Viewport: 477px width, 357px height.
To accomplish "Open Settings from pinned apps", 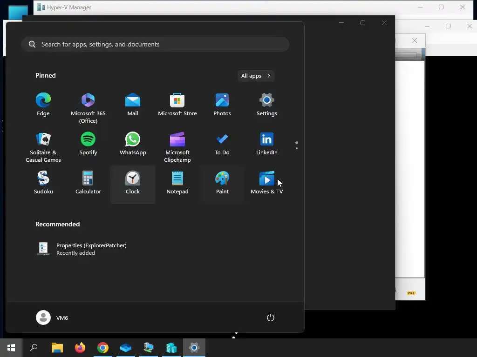I will pyautogui.click(x=267, y=105).
